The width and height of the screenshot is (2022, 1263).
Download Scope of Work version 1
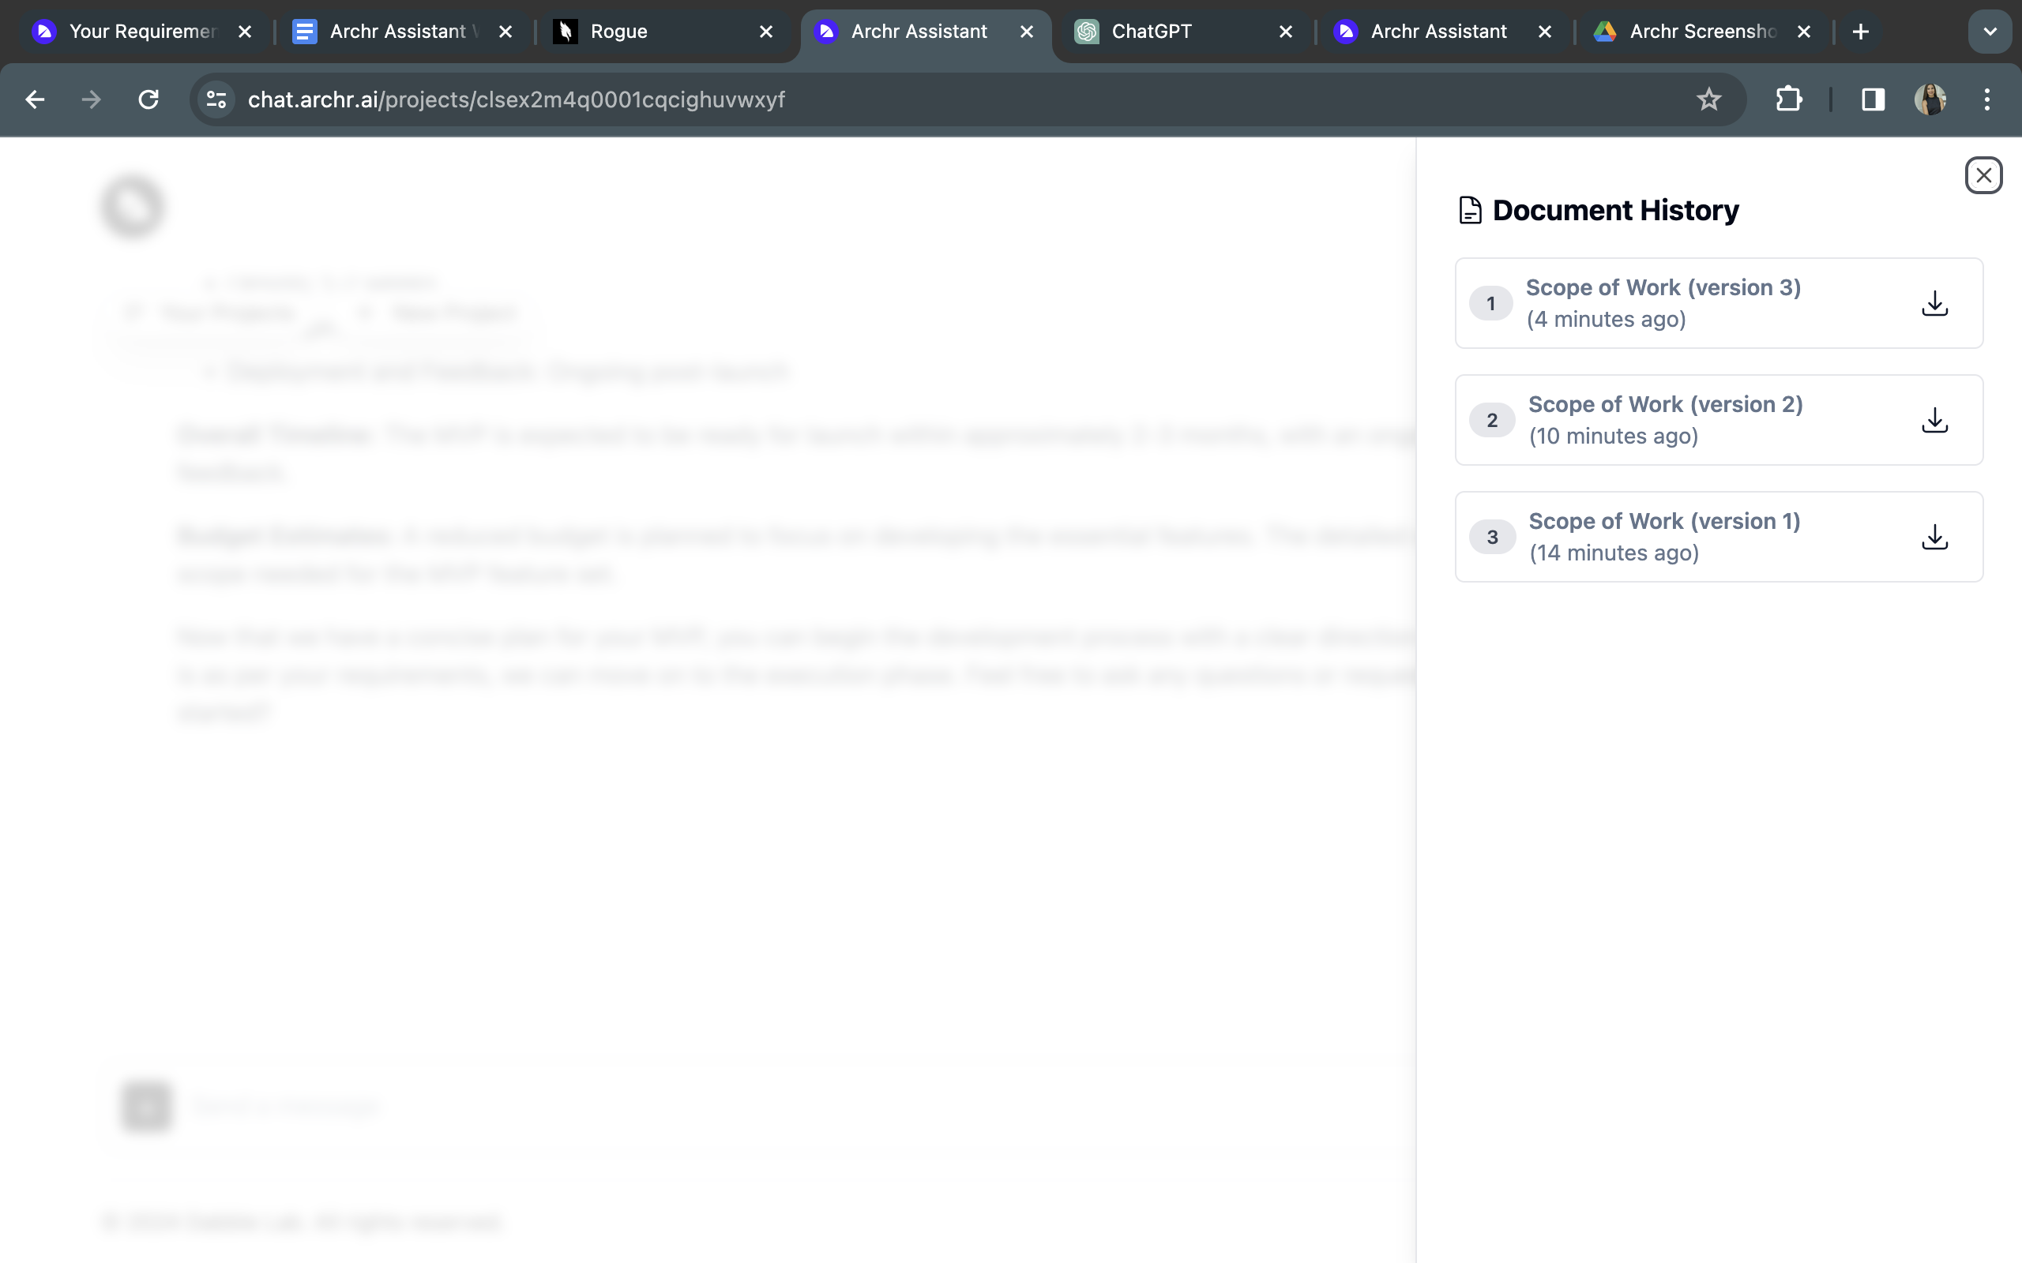coord(1934,537)
